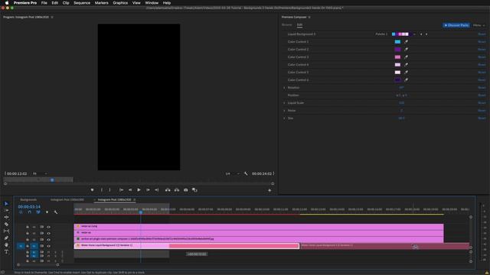
Task: Pick color with Color Control 1 eyedropper
Action: click(x=407, y=42)
